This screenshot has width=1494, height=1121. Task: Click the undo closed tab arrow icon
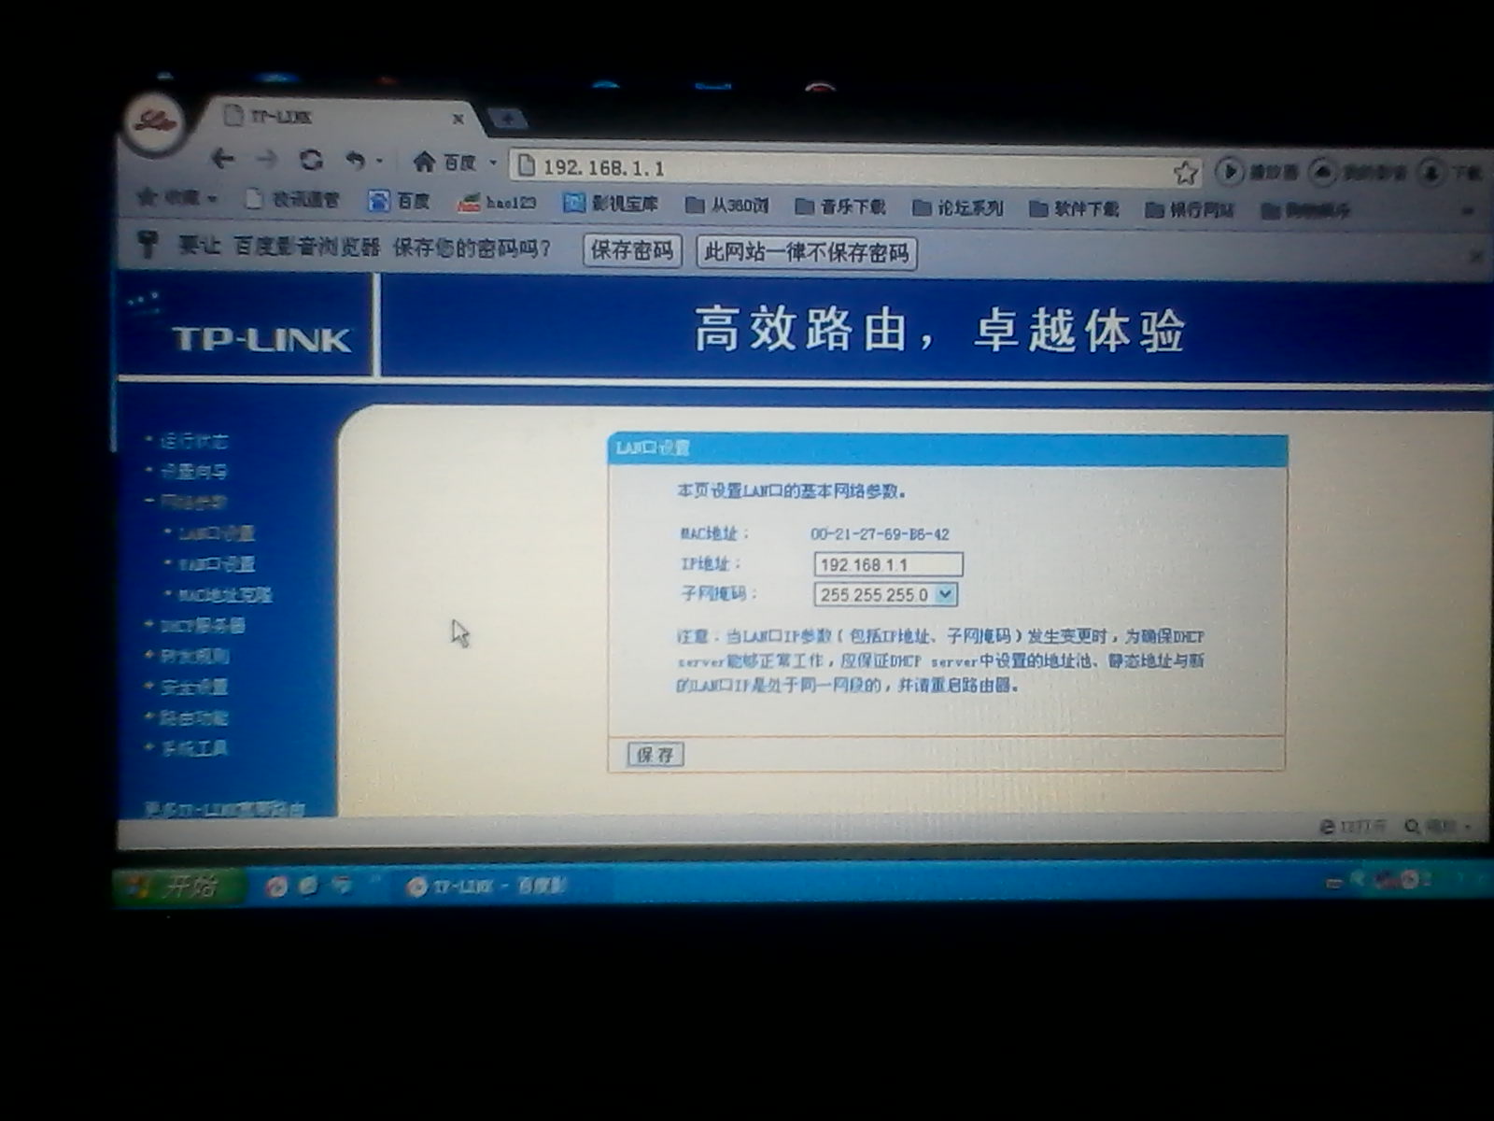pyautogui.click(x=356, y=161)
